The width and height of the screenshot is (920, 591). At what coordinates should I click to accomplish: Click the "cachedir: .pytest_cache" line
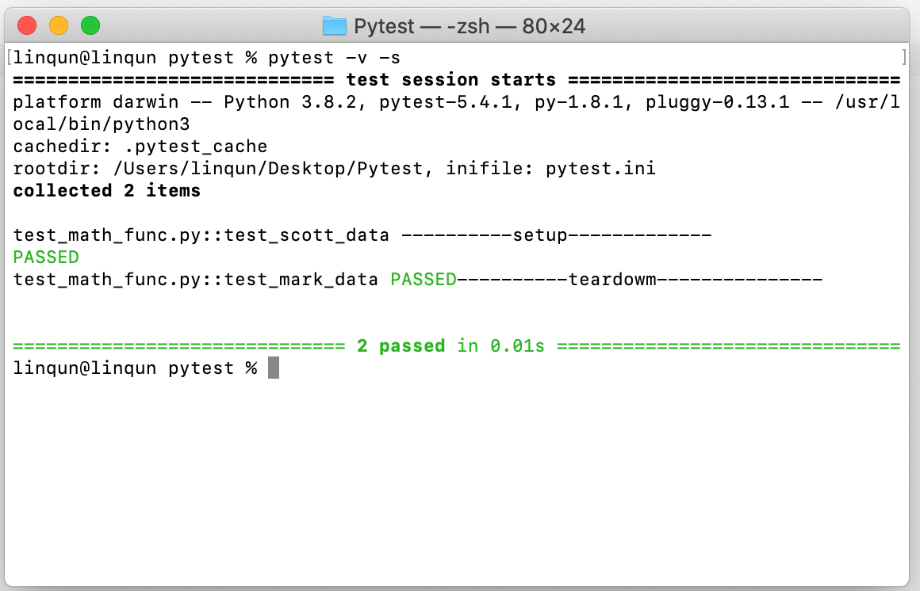tap(140, 147)
